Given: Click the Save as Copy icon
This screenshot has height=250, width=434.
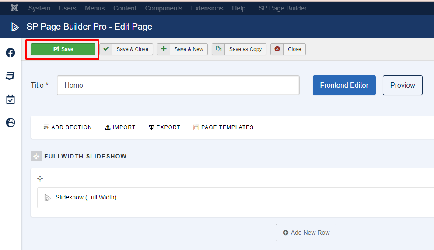Looking at the screenshot, I should 218,49.
